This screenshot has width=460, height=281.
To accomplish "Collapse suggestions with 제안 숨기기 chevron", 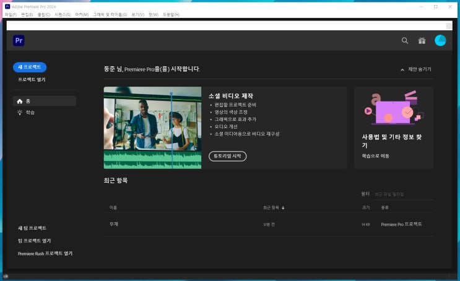I will pyautogui.click(x=402, y=70).
